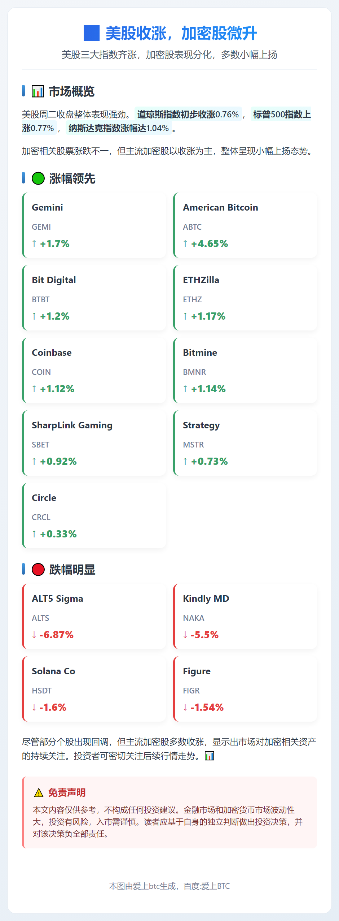Click the red circle icon beside 跌幅明显
Viewport: 339px width, 921px height.
point(38,570)
